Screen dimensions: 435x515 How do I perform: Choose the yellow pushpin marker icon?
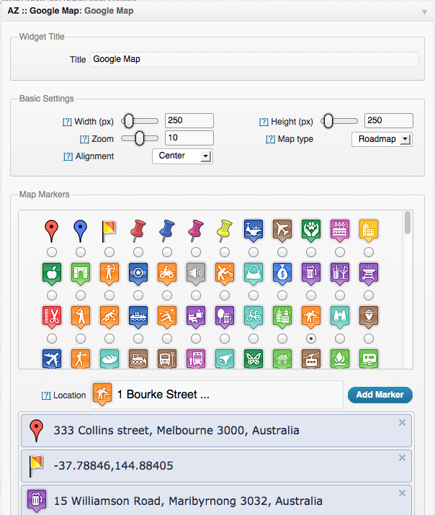(x=224, y=230)
